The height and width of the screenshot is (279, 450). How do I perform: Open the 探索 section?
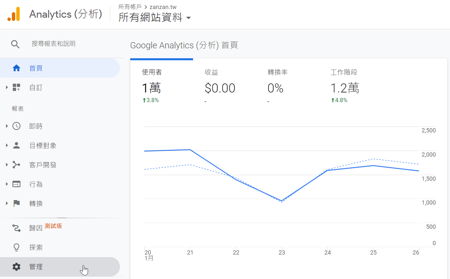click(60, 247)
